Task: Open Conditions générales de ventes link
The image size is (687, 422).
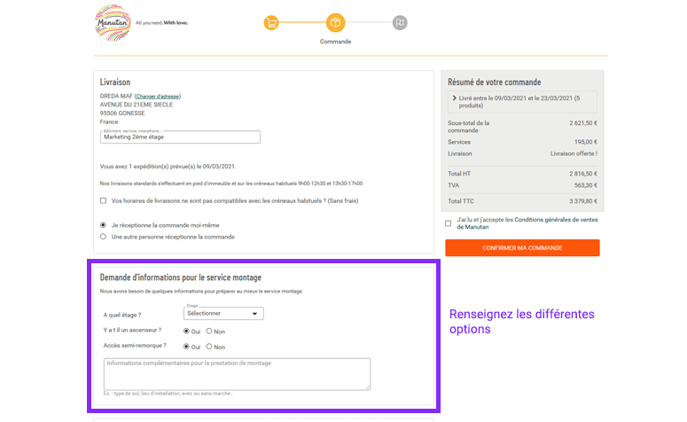Action: [x=527, y=223]
